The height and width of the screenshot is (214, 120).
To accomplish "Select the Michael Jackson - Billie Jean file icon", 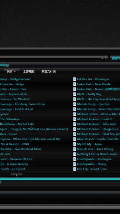I will tap(75, 124).
